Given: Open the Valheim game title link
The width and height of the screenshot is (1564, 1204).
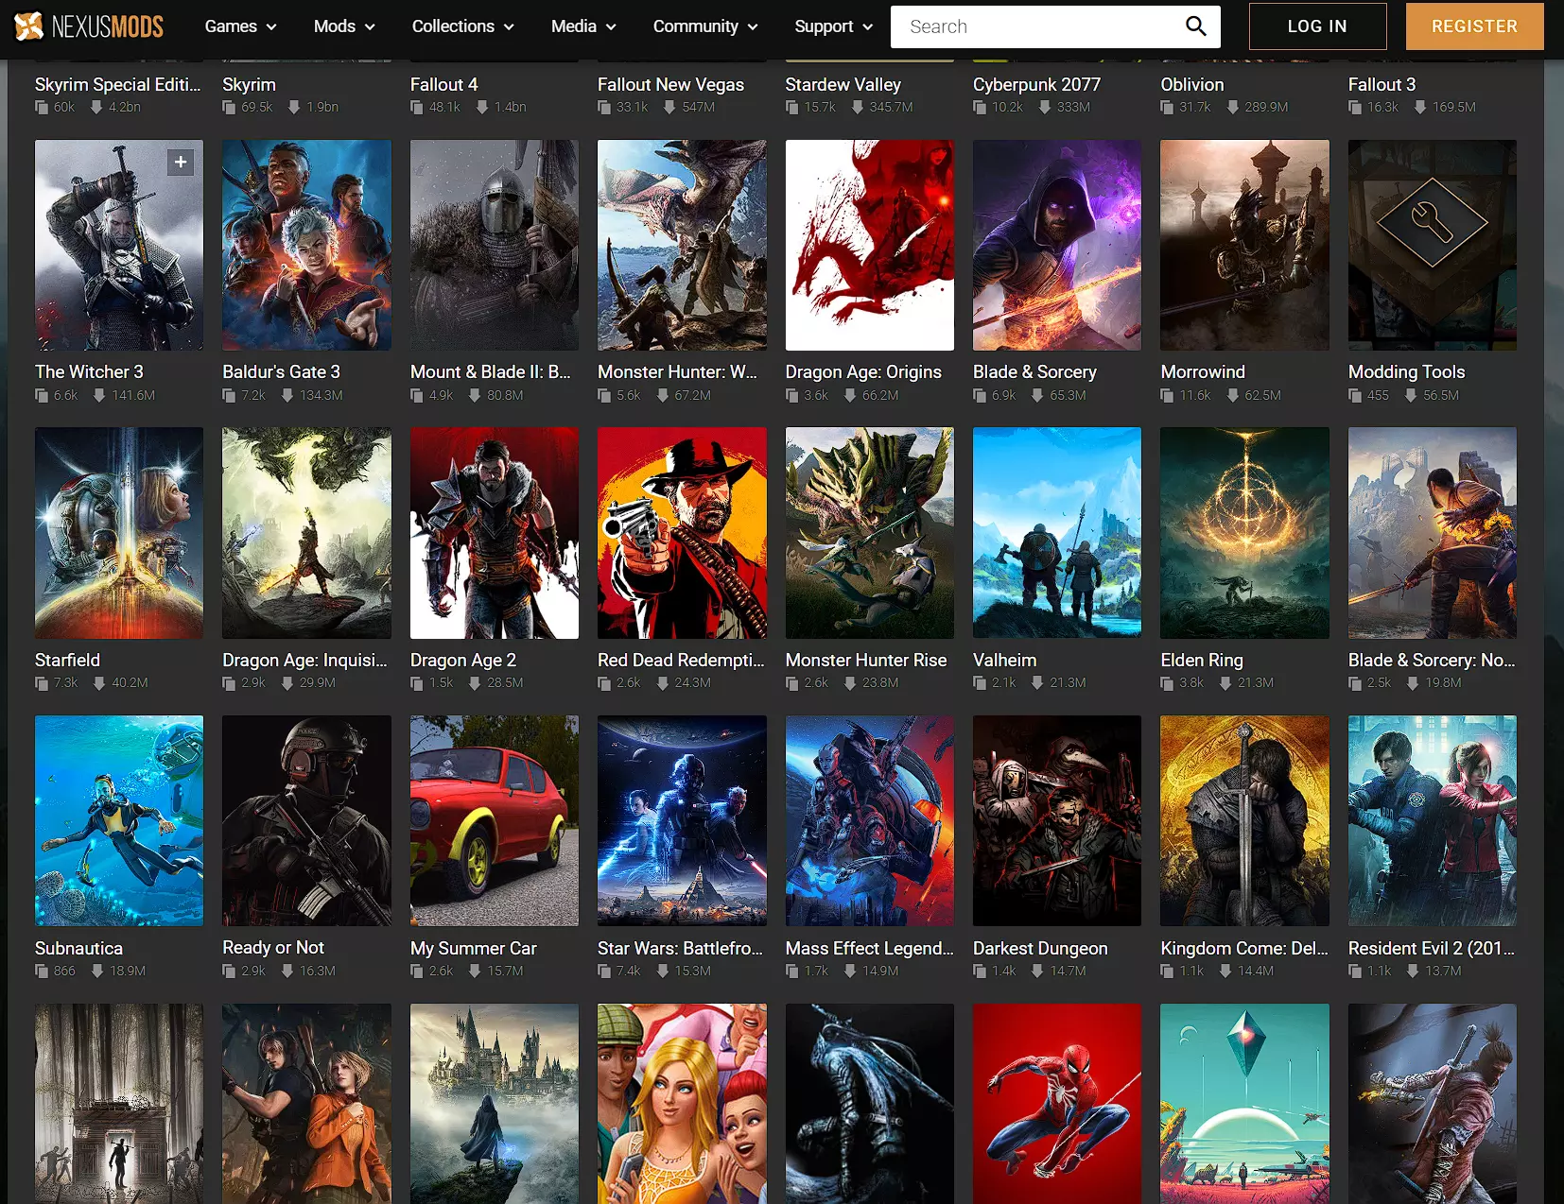Looking at the screenshot, I should coord(1004,661).
